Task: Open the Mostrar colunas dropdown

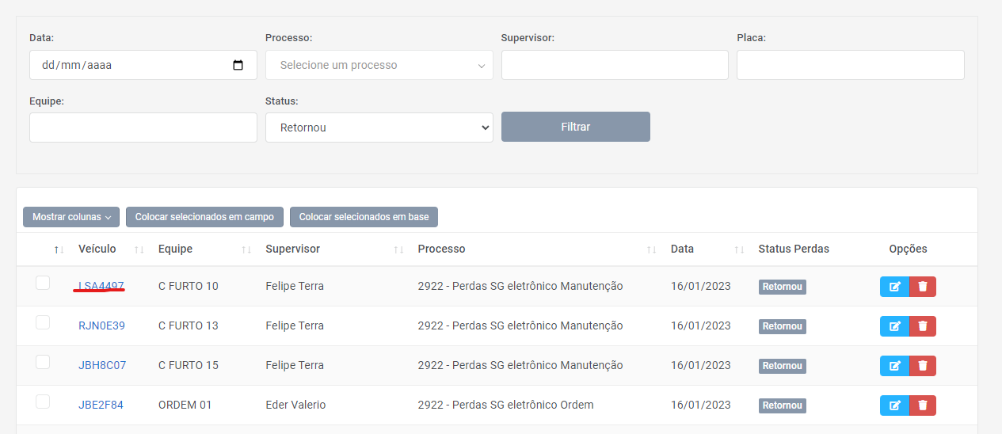Action: (71, 217)
